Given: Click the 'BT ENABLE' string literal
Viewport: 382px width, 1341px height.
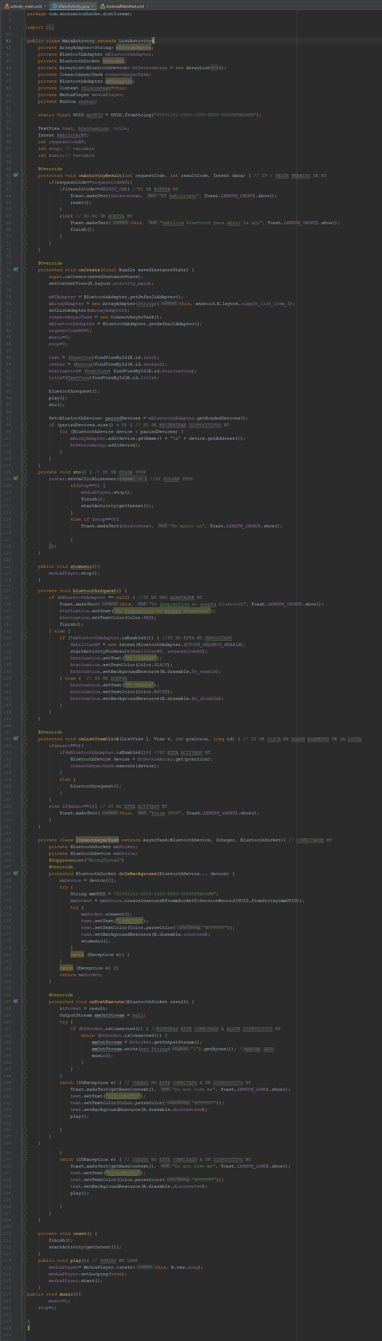Looking at the screenshot, I should click(x=138, y=685).
